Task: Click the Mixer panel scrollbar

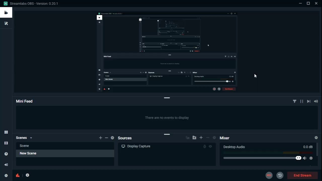Action: 317,149
